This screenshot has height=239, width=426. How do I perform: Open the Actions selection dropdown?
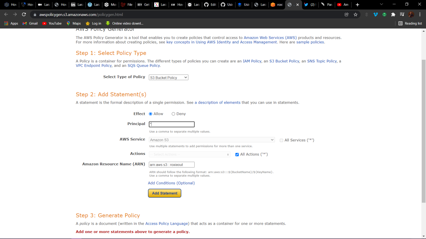189,154
